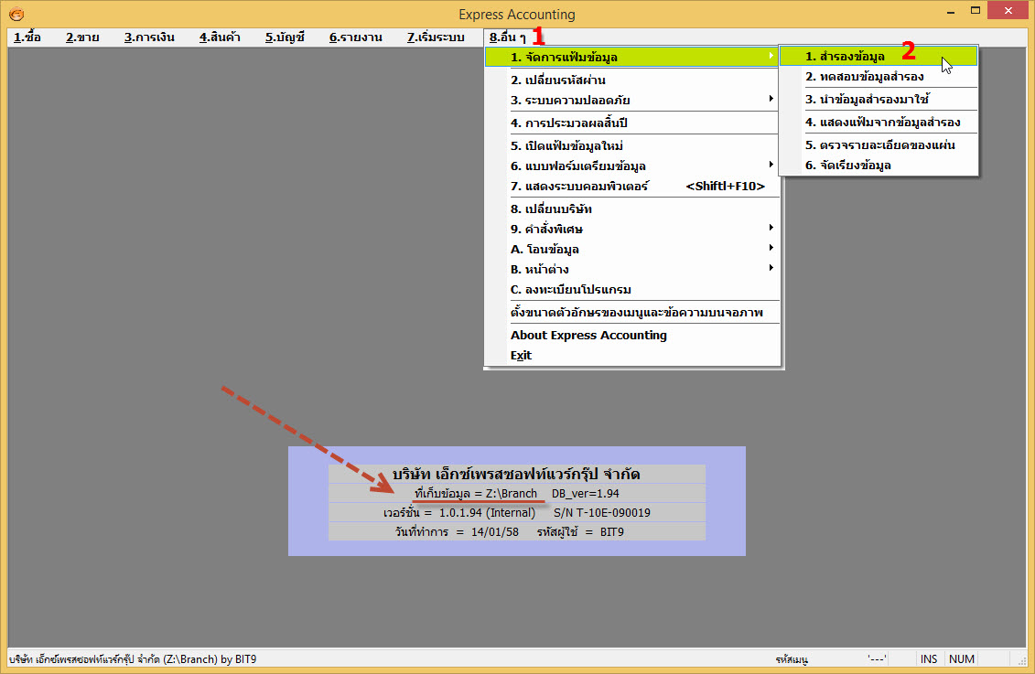Choose 2. เปลี่ยนรหัสผ่าน menu item
The image size is (1035, 674).
click(557, 80)
